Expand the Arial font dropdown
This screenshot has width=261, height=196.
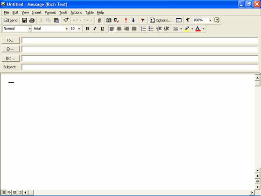[x=67, y=29]
